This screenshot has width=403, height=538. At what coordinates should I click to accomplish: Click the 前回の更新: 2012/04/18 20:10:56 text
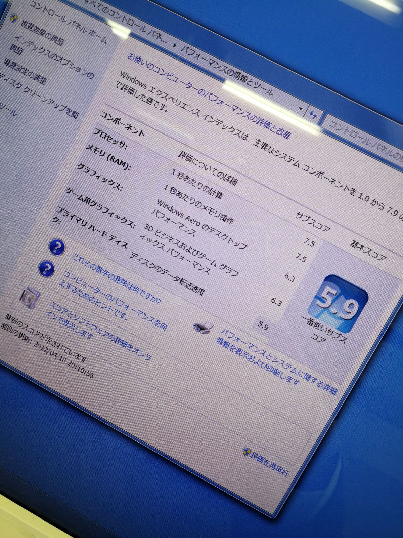pos(47,351)
